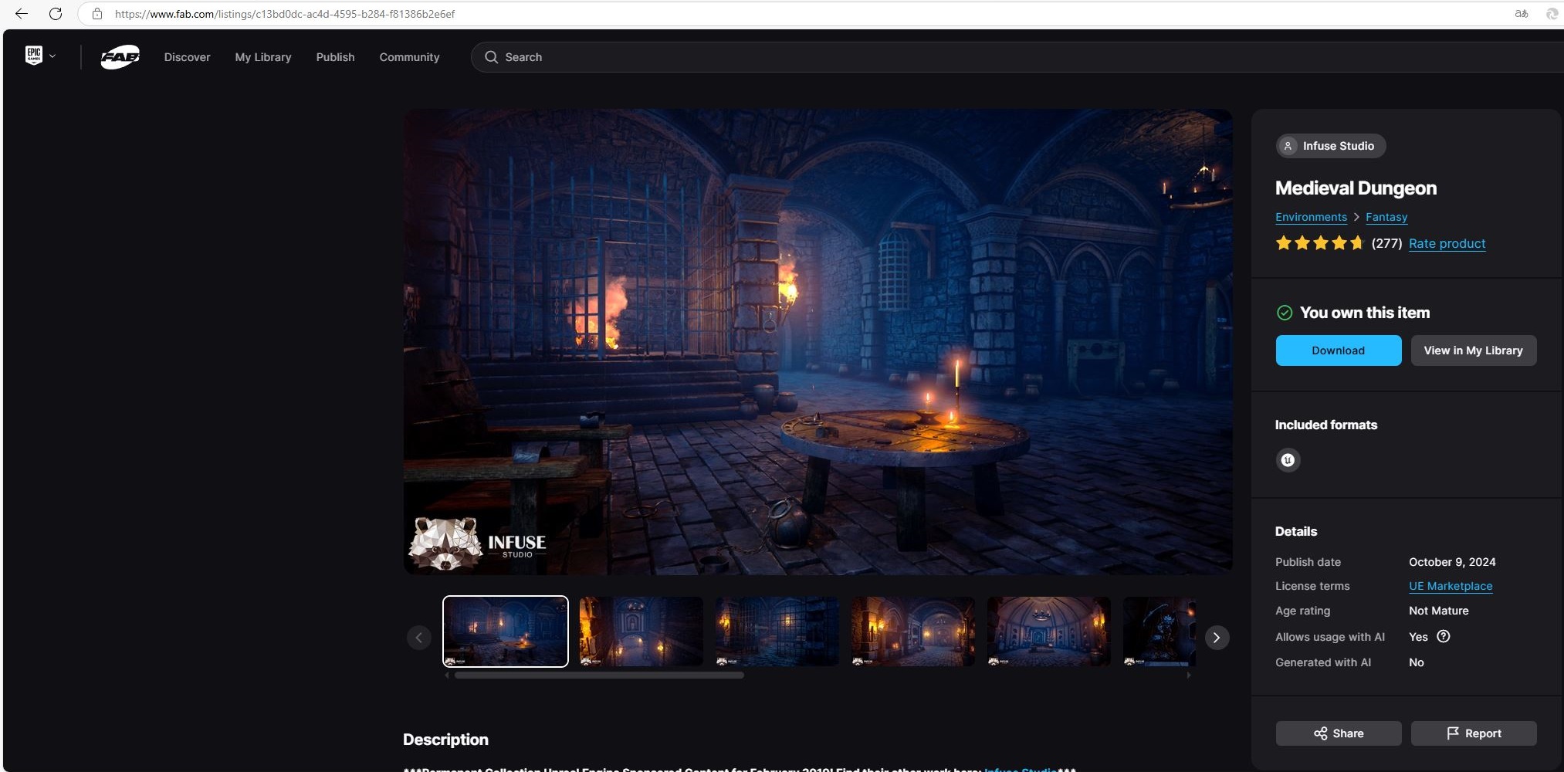Click the star rating display

1320,243
